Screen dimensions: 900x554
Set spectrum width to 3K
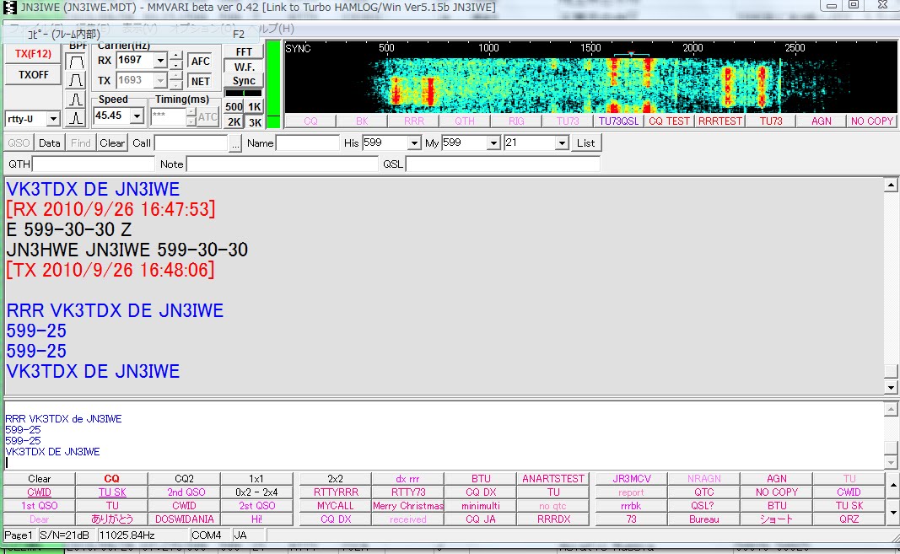tap(254, 121)
